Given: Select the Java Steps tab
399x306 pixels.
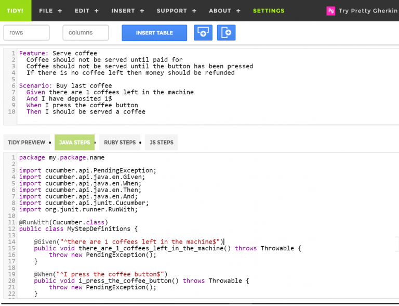Looking at the screenshot, I should click(x=75, y=142).
